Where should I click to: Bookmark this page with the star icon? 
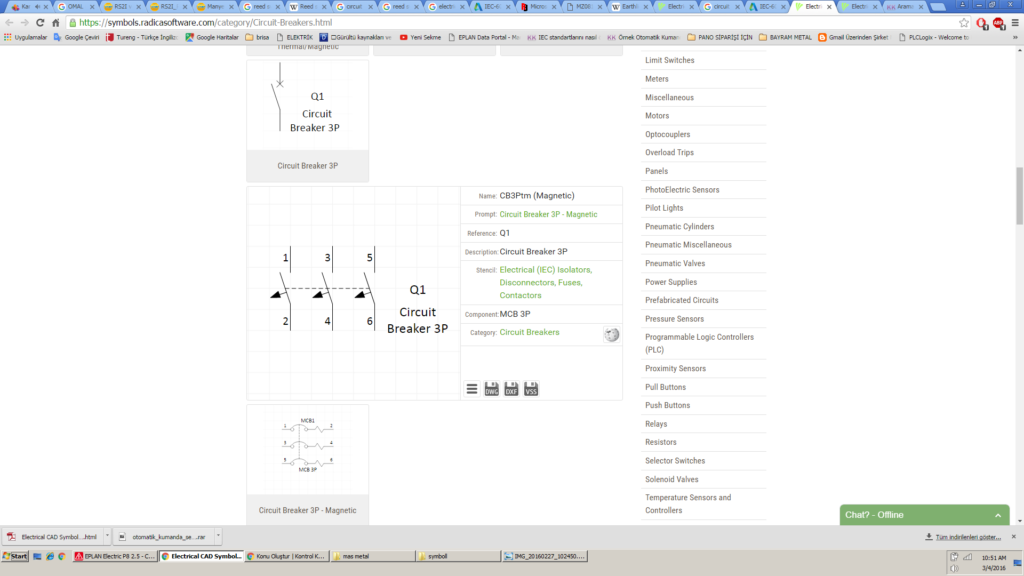point(964,22)
